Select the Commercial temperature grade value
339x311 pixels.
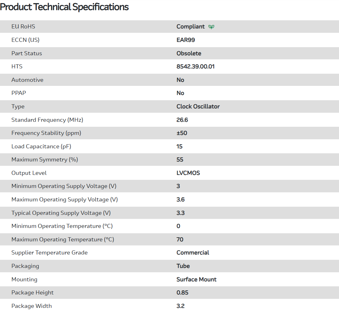(192, 253)
